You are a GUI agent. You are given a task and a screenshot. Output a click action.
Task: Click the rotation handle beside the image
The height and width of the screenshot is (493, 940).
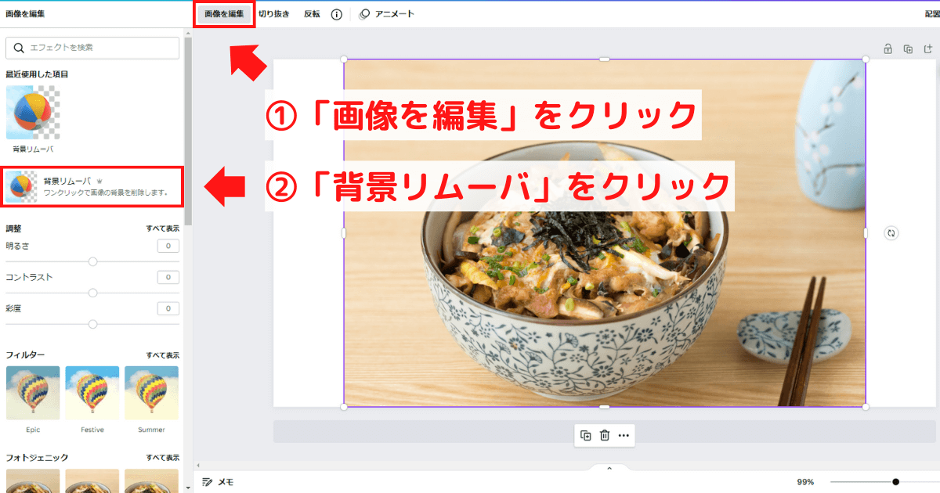coord(890,232)
